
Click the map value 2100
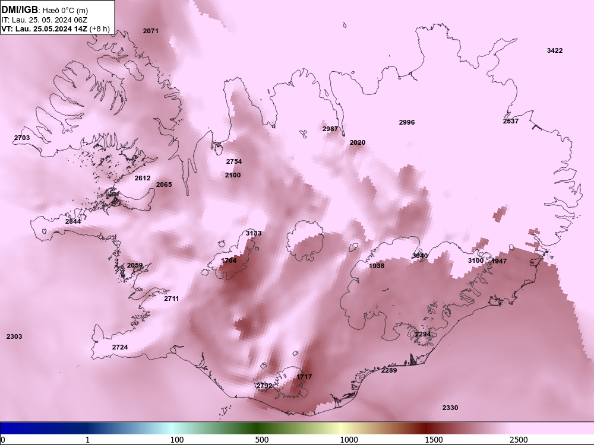click(x=233, y=175)
